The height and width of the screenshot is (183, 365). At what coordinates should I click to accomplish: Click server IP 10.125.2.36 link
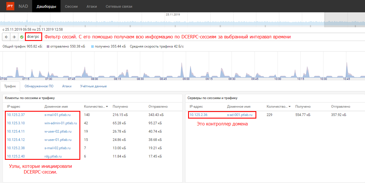198,115
